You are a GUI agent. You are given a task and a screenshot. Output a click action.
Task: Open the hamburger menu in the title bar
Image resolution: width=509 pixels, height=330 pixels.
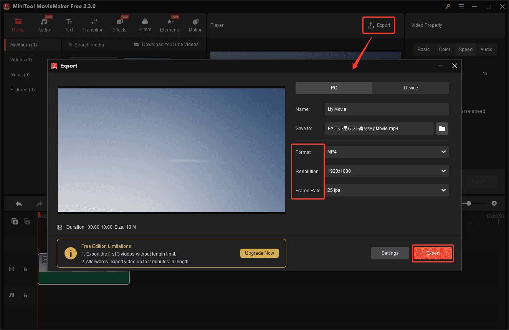[461, 6]
